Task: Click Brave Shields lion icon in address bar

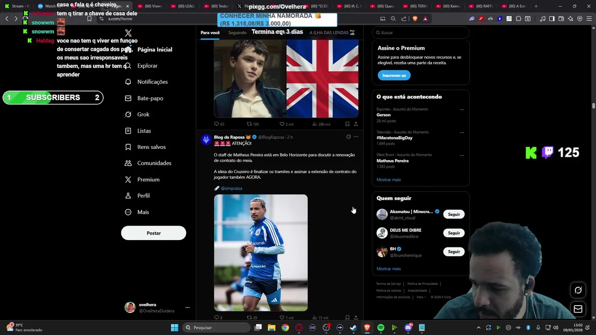Action: [415, 19]
